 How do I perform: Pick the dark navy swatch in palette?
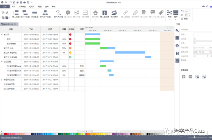pyautogui.click(x=32, y=134)
